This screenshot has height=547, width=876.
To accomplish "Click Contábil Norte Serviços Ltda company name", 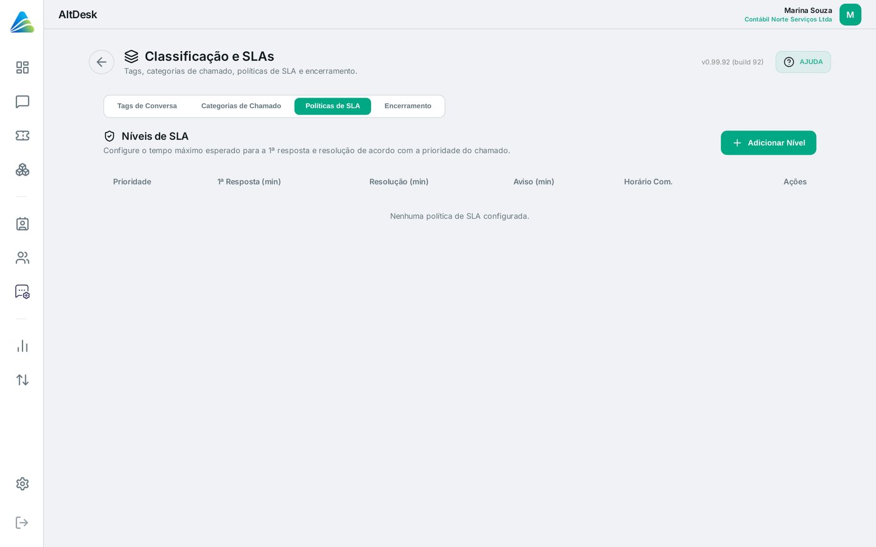I will coord(788,19).
